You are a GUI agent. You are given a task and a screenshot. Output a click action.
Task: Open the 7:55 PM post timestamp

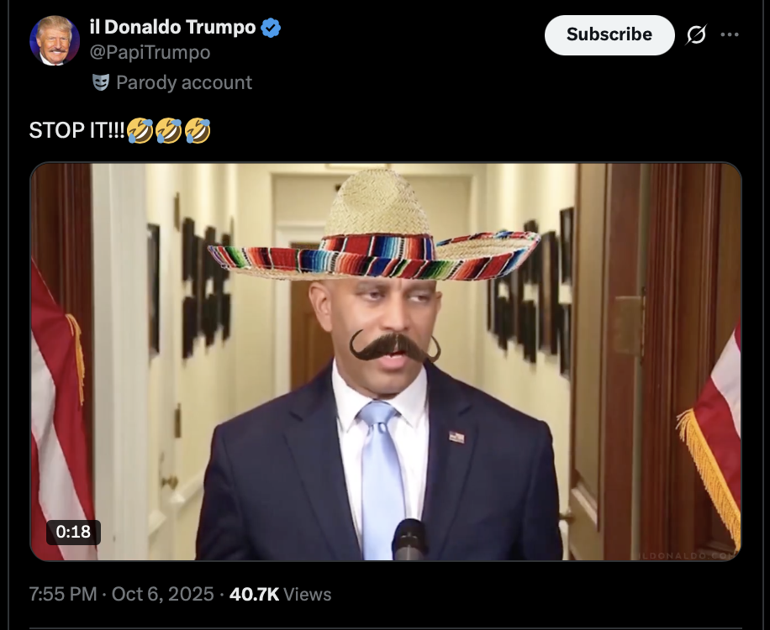[x=63, y=594]
